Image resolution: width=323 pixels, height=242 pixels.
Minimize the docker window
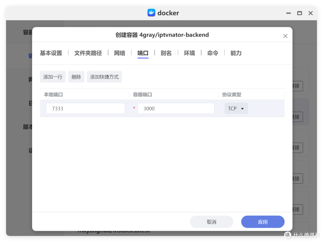pyautogui.click(x=288, y=13)
